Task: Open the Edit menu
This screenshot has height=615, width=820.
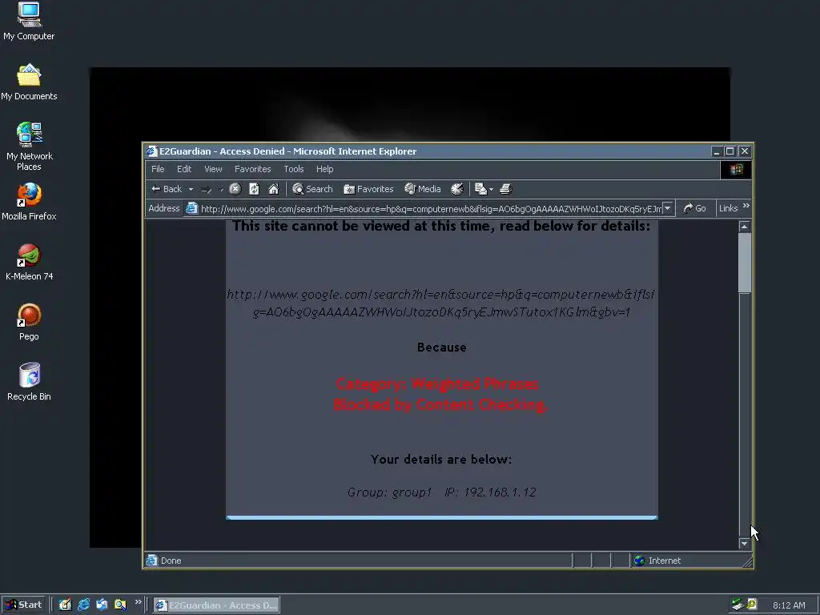Action: coord(184,169)
